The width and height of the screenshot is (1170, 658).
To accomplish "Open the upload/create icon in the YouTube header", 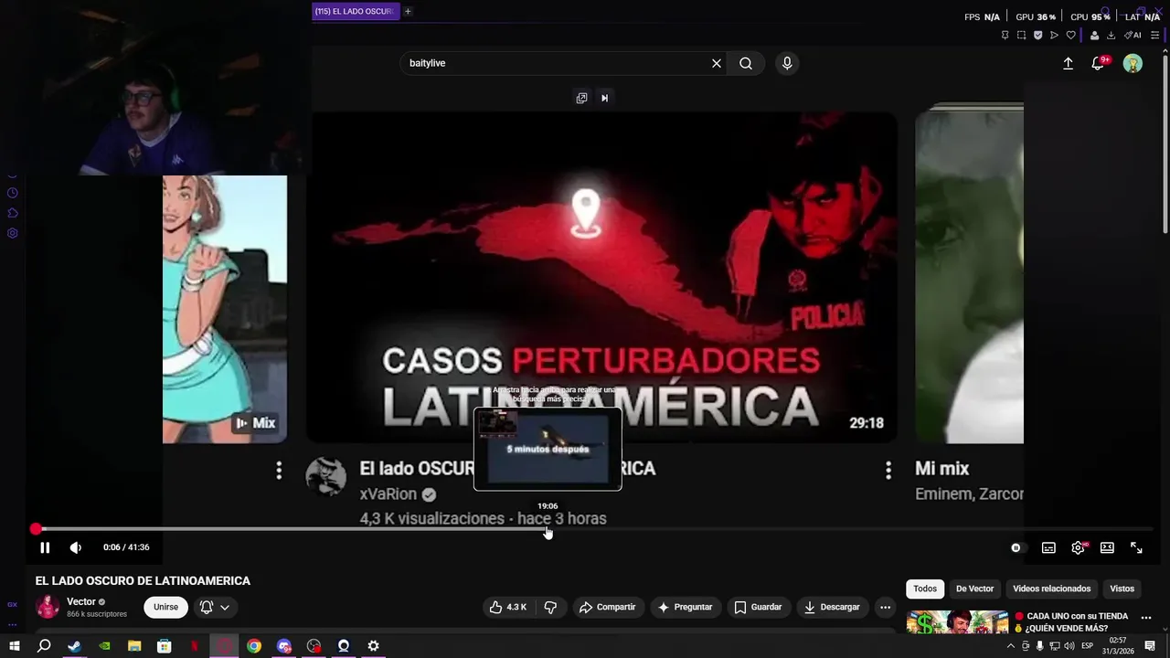I will click(1068, 63).
